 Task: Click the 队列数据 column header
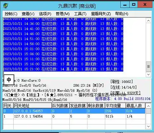pos(61,106)
